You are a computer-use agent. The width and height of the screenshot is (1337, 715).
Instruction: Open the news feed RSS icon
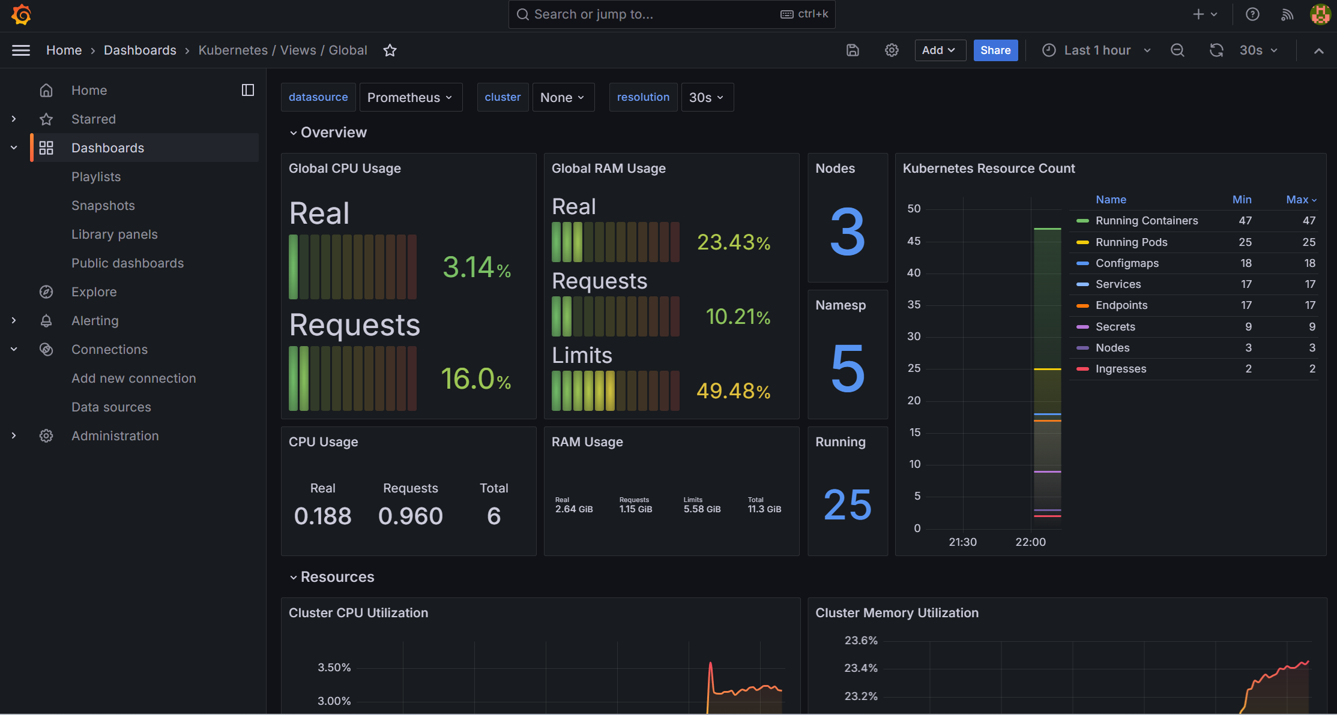point(1287,14)
